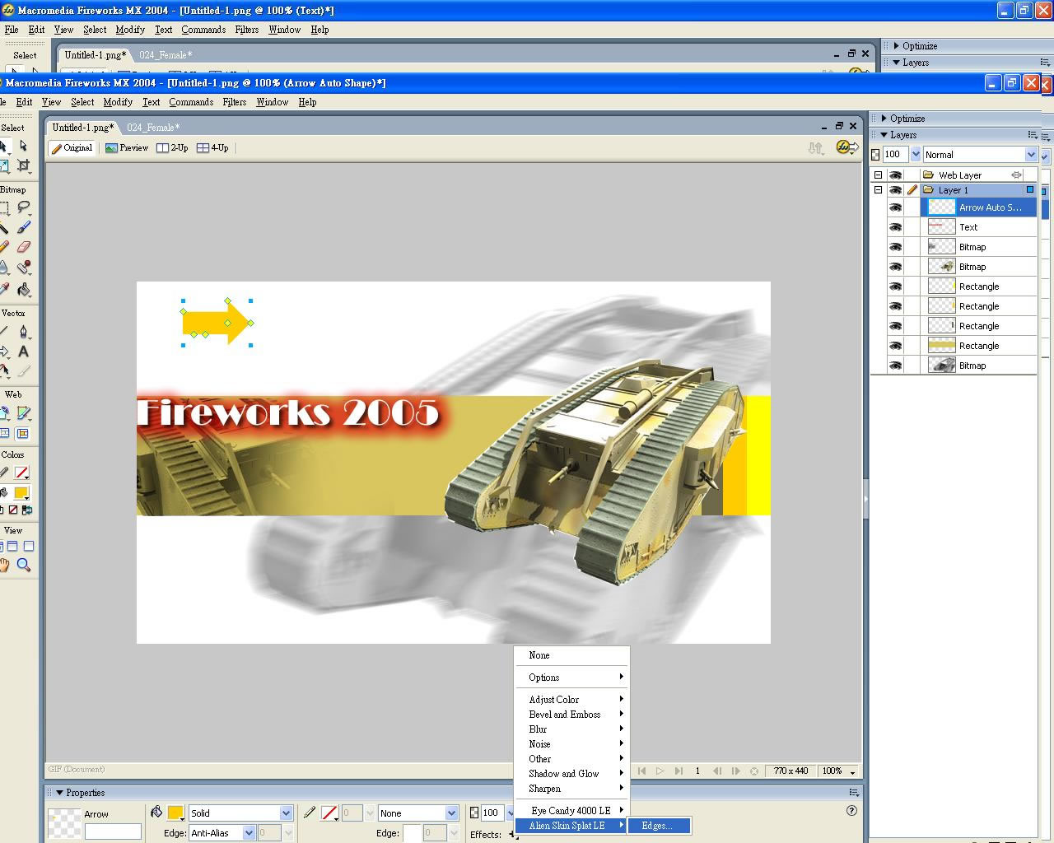Choose None in the Effects popup menu
Image resolution: width=1054 pixels, height=843 pixels.
point(539,655)
